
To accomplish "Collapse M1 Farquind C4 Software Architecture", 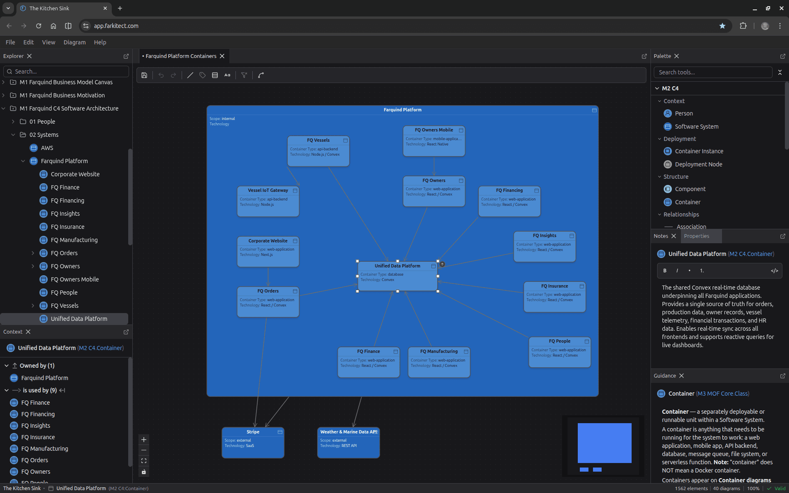I will tap(4, 109).
